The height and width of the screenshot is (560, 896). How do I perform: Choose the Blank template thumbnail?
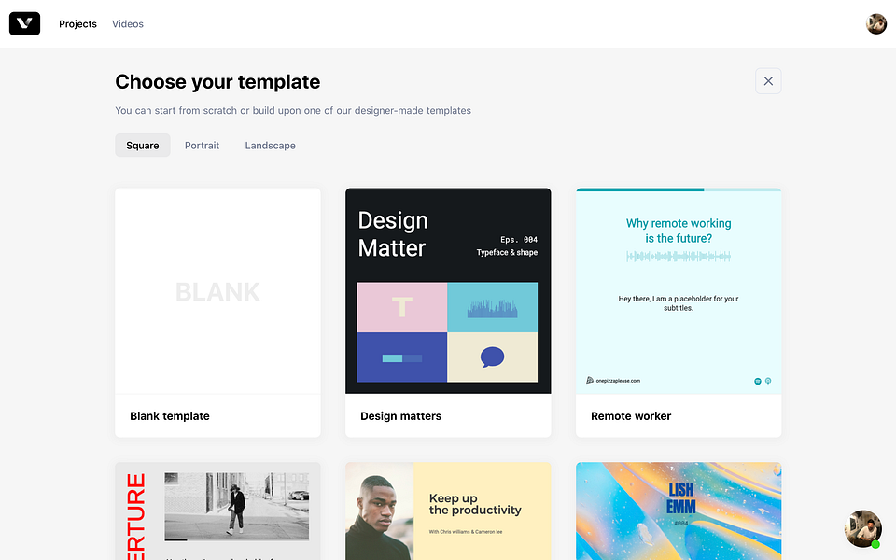(217, 291)
